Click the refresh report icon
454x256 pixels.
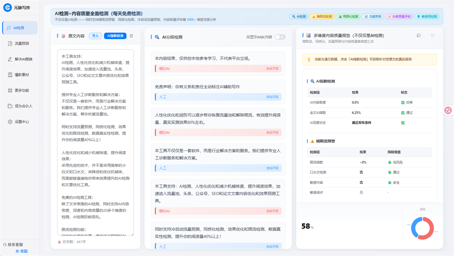pos(433,35)
